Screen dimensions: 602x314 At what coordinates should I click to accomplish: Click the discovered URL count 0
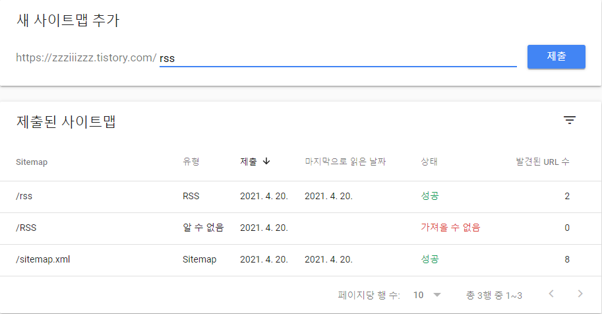click(566, 228)
